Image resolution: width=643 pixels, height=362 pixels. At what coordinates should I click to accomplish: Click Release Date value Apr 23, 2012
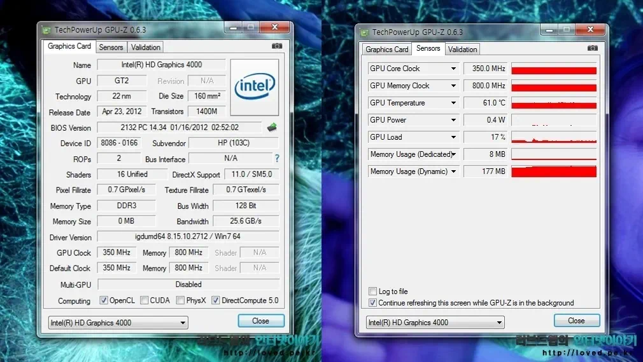tap(122, 111)
